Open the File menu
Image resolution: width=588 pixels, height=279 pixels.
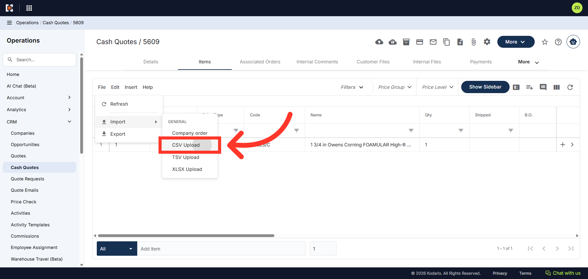[x=102, y=87]
